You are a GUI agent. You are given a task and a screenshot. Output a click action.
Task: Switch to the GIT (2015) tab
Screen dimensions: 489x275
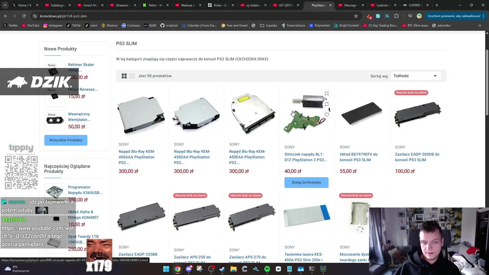[285, 5]
